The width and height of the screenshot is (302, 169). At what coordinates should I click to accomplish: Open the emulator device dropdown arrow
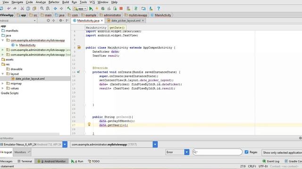click(65, 145)
